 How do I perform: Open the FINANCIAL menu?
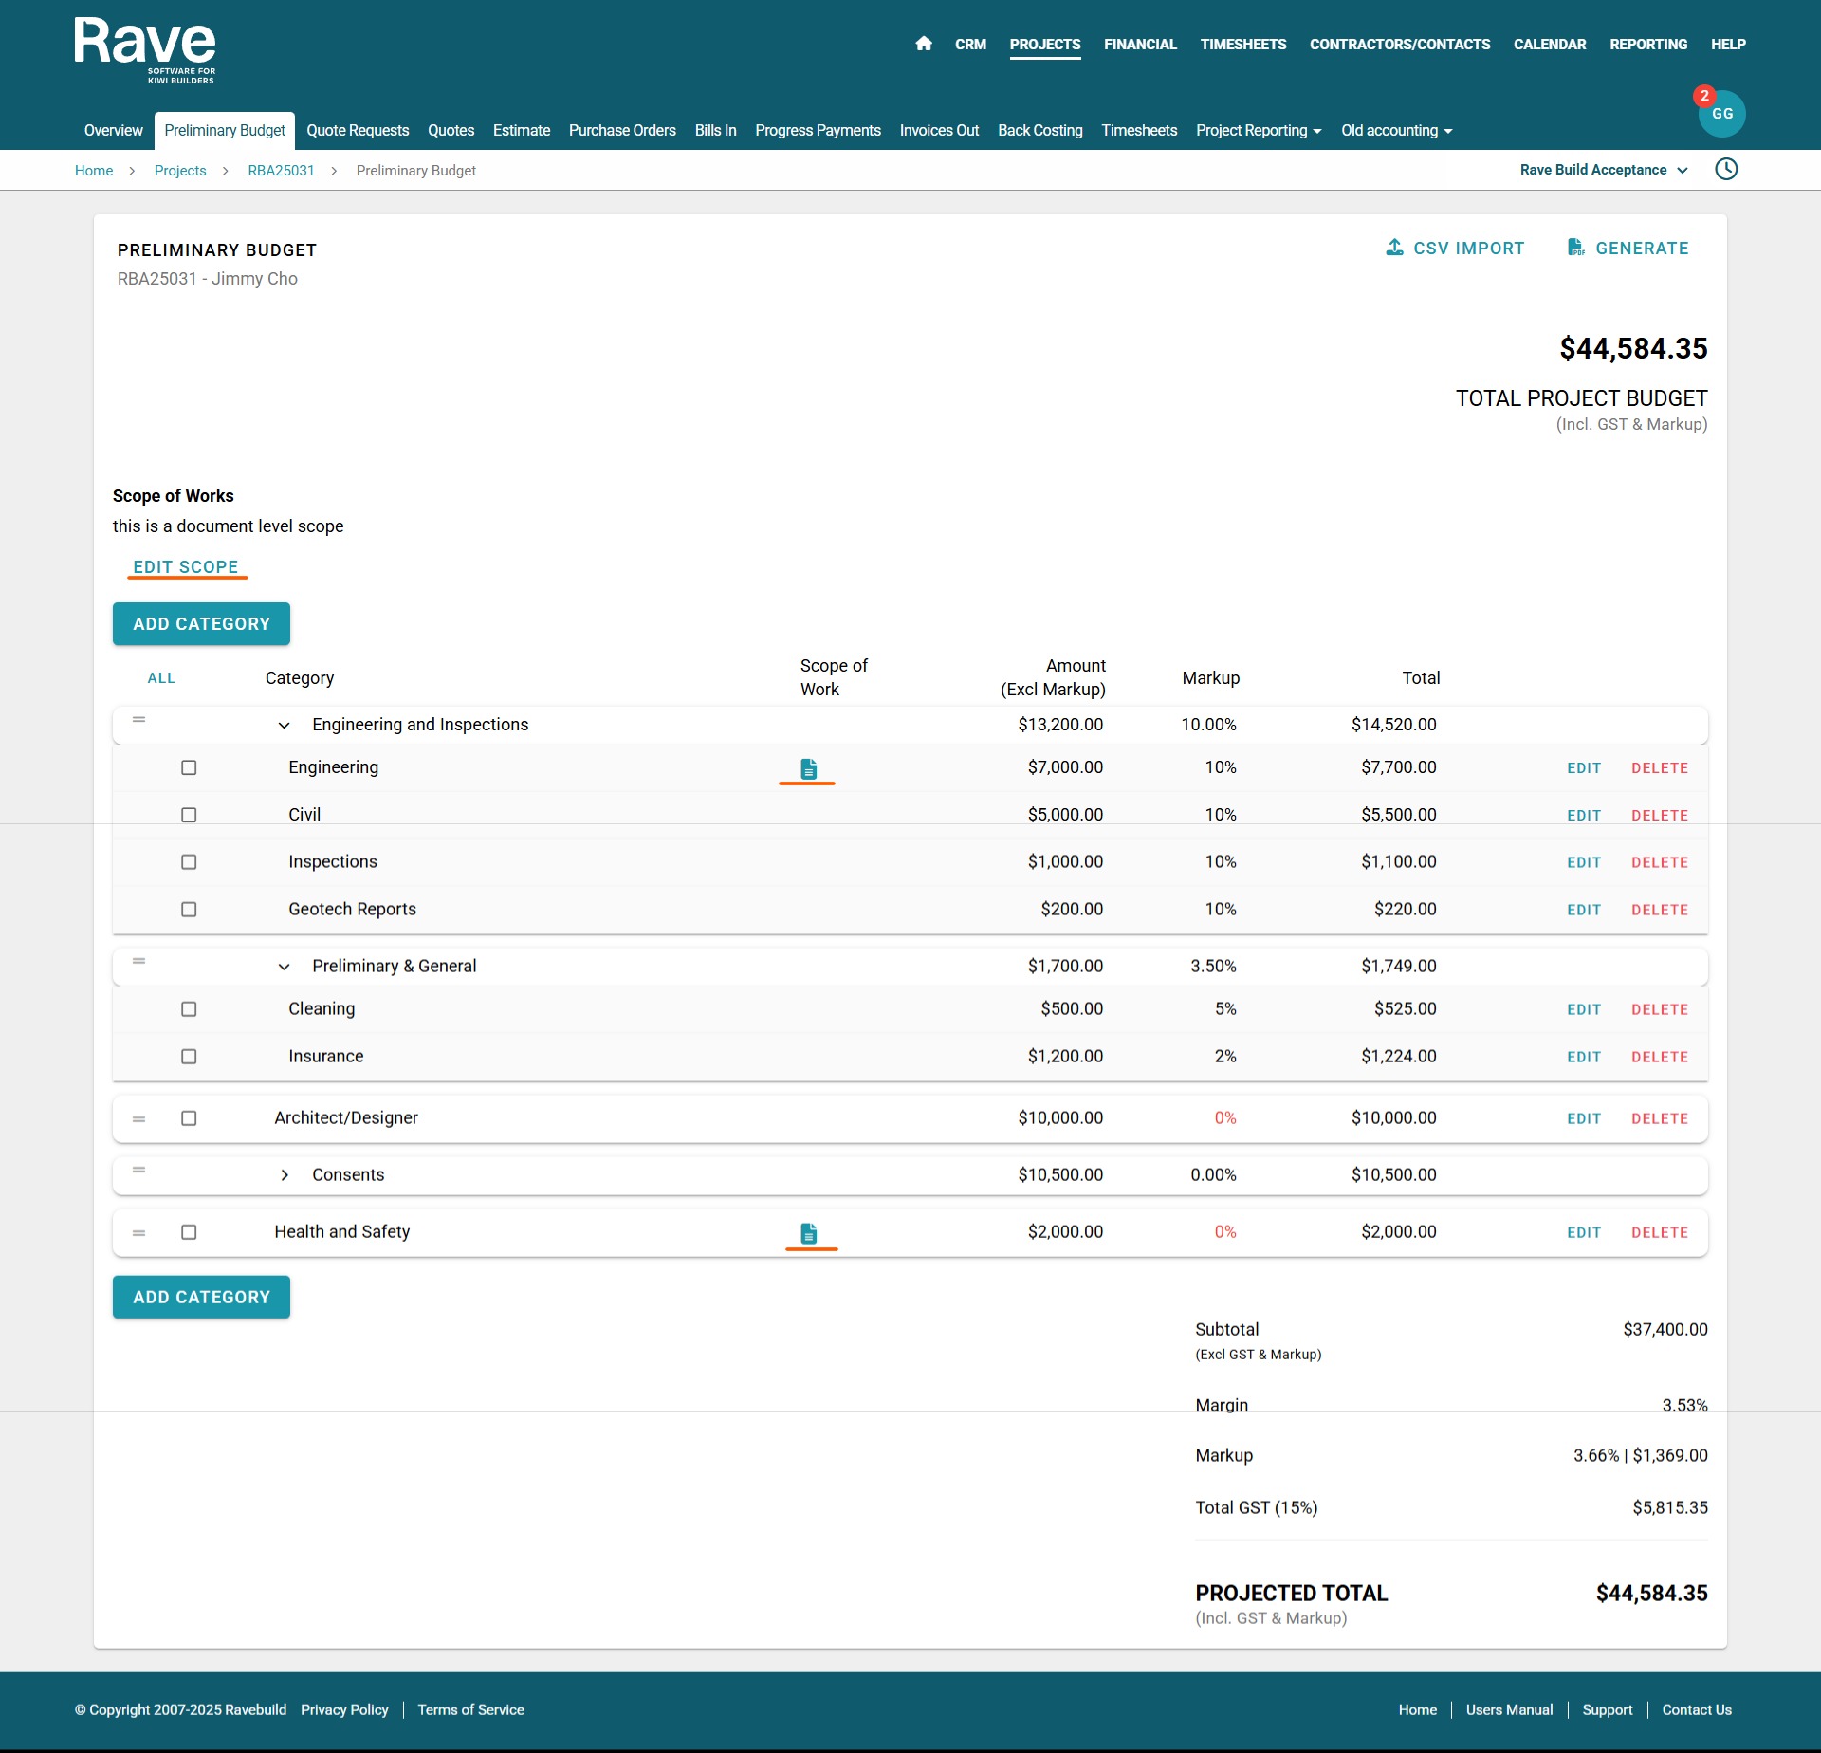pyautogui.click(x=1140, y=45)
